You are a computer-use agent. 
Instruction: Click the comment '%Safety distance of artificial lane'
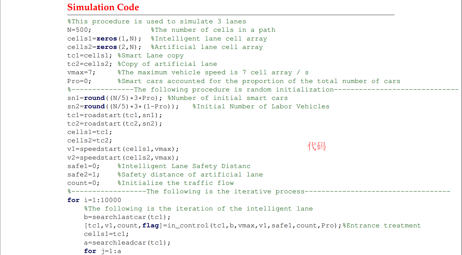click(190, 175)
